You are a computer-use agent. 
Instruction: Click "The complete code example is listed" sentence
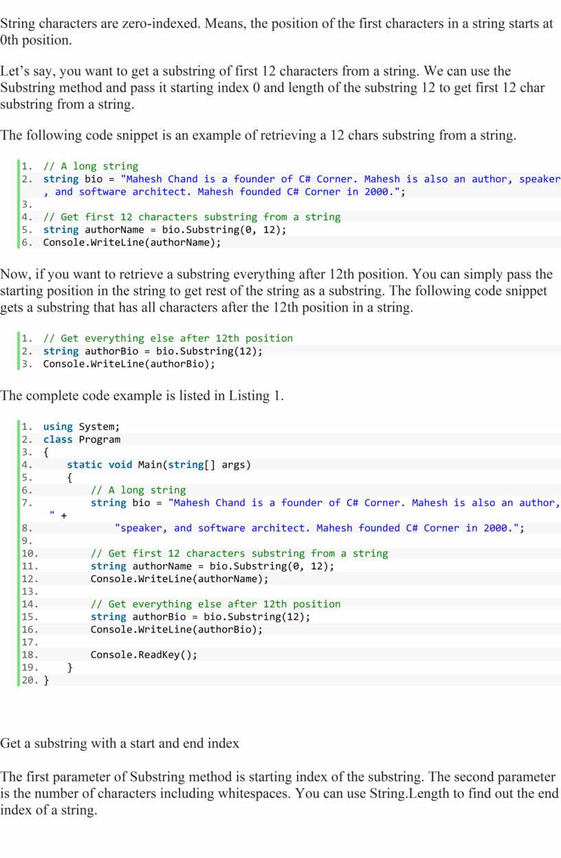[x=142, y=396]
